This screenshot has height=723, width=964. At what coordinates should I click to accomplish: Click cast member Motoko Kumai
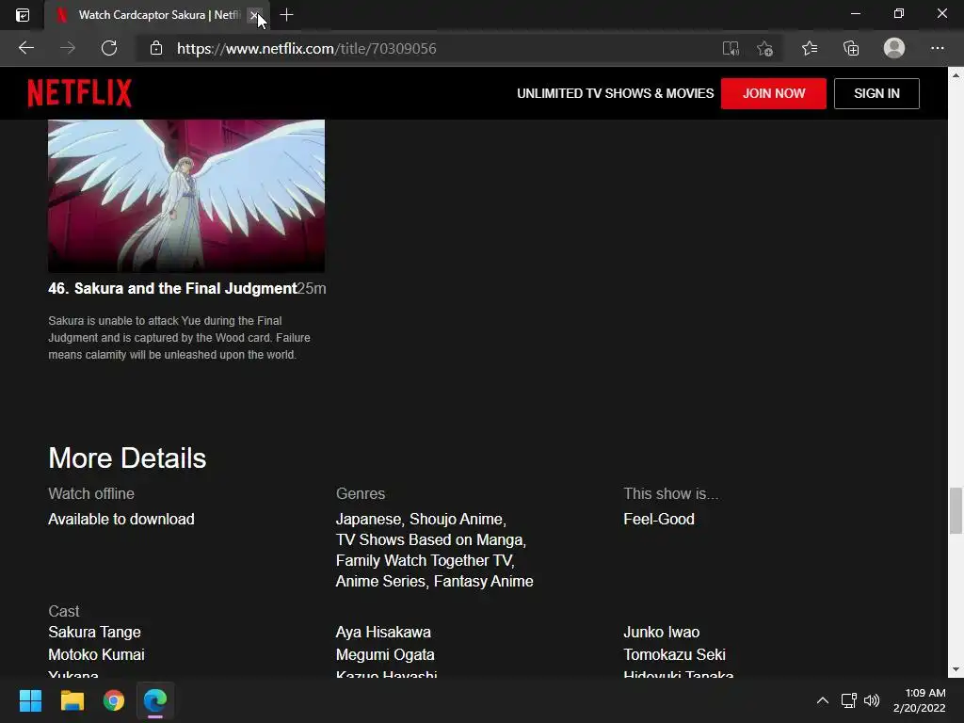tap(97, 655)
